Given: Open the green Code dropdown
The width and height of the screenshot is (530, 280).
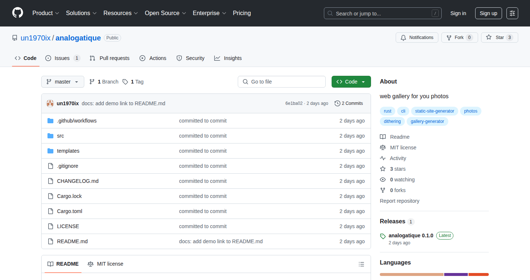Looking at the screenshot, I should coord(351,82).
